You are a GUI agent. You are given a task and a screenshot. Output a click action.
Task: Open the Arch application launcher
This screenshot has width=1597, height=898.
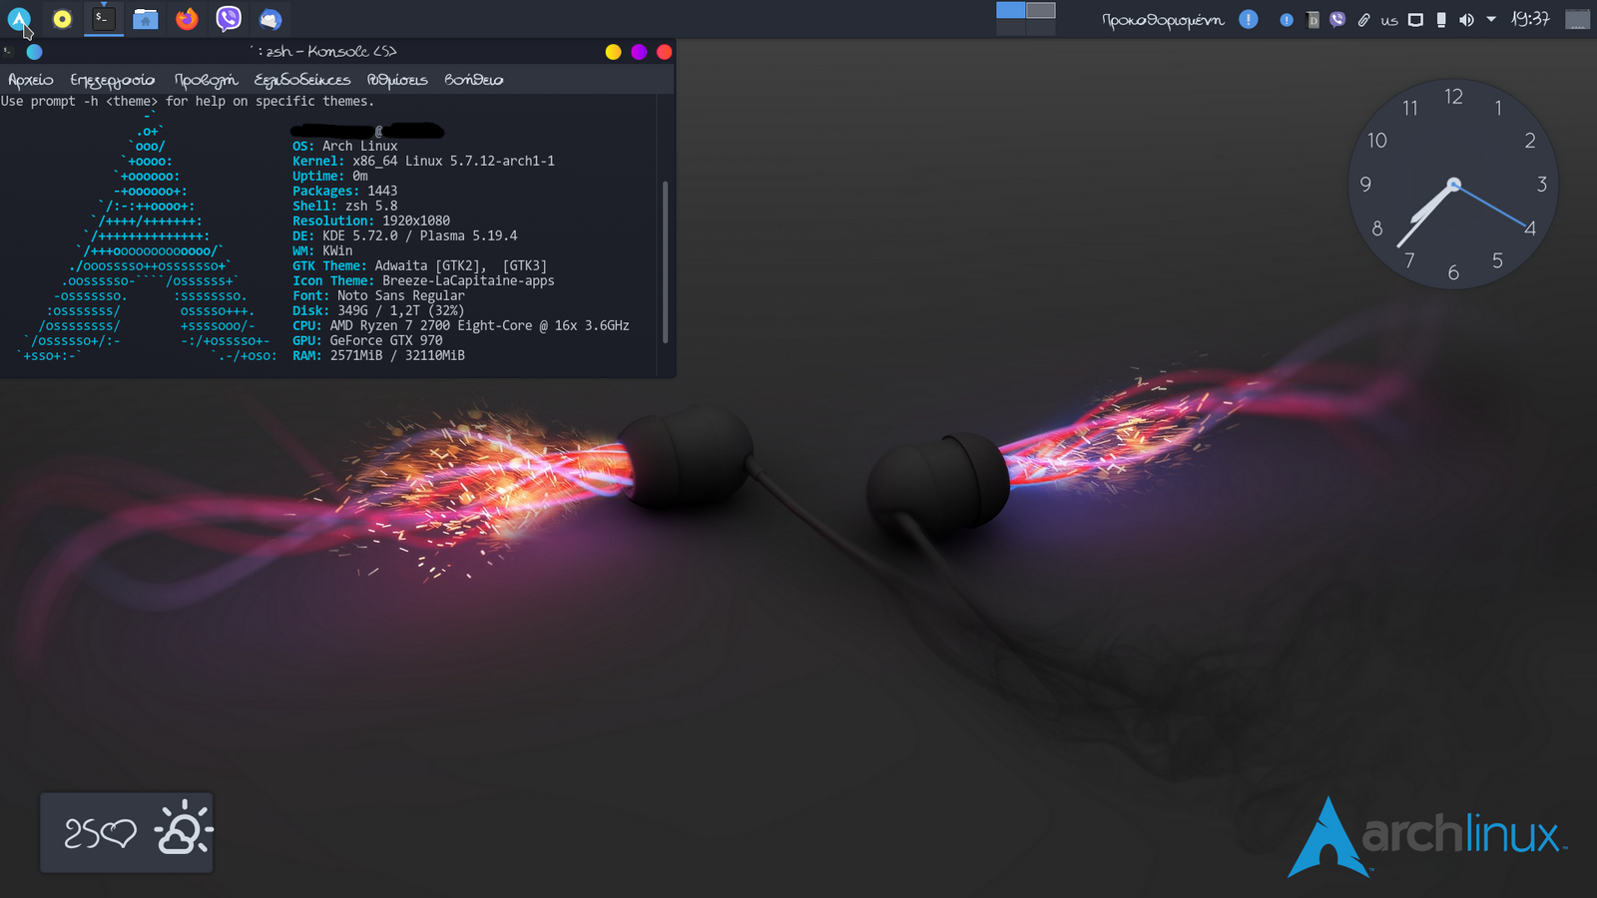(19, 18)
